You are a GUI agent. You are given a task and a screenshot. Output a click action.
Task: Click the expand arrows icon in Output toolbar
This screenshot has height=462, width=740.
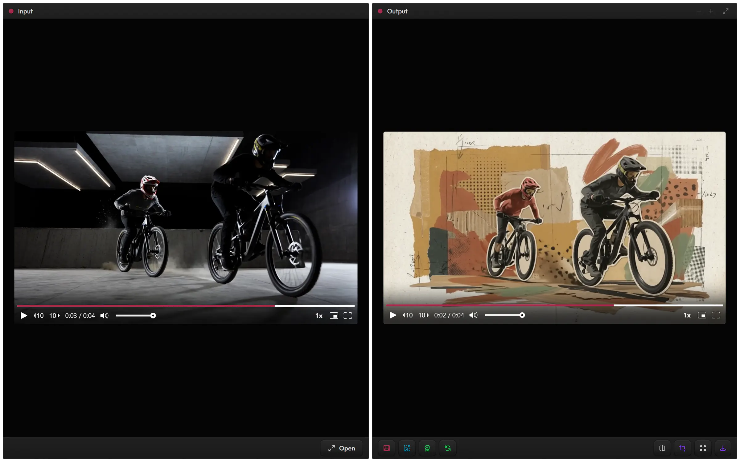[703, 448]
